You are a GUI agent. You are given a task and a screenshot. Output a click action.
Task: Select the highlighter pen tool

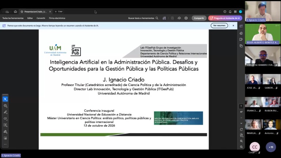[5, 112]
